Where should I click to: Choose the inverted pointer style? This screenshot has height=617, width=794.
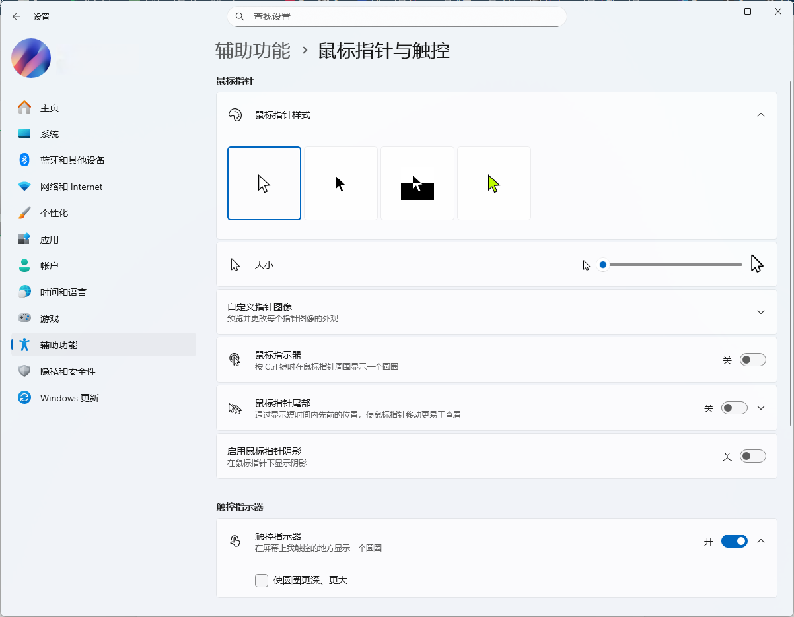click(x=417, y=183)
